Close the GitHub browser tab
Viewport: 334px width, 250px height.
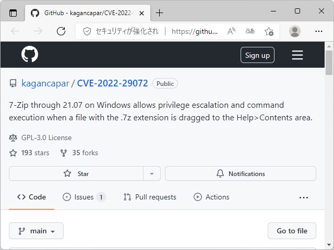[x=141, y=14]
